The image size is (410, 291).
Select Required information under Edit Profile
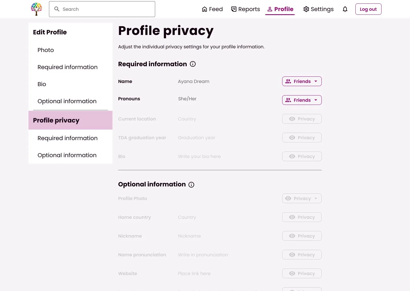(x=67, y=67)
